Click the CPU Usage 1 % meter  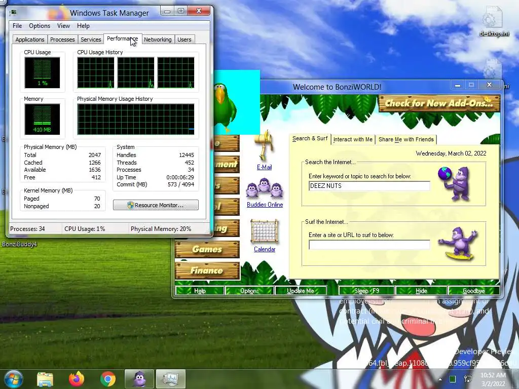coord(42,72)
